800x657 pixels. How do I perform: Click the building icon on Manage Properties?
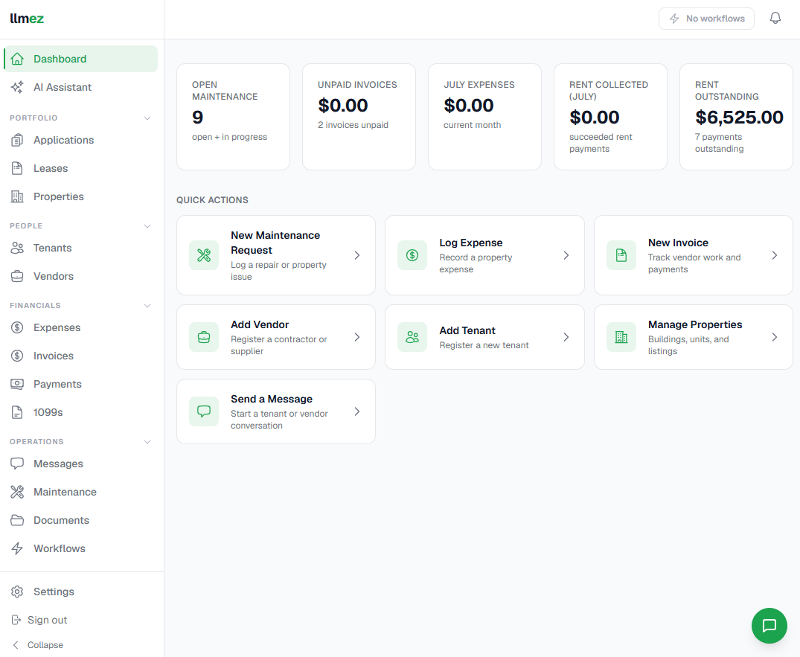[x=621, y=337]
